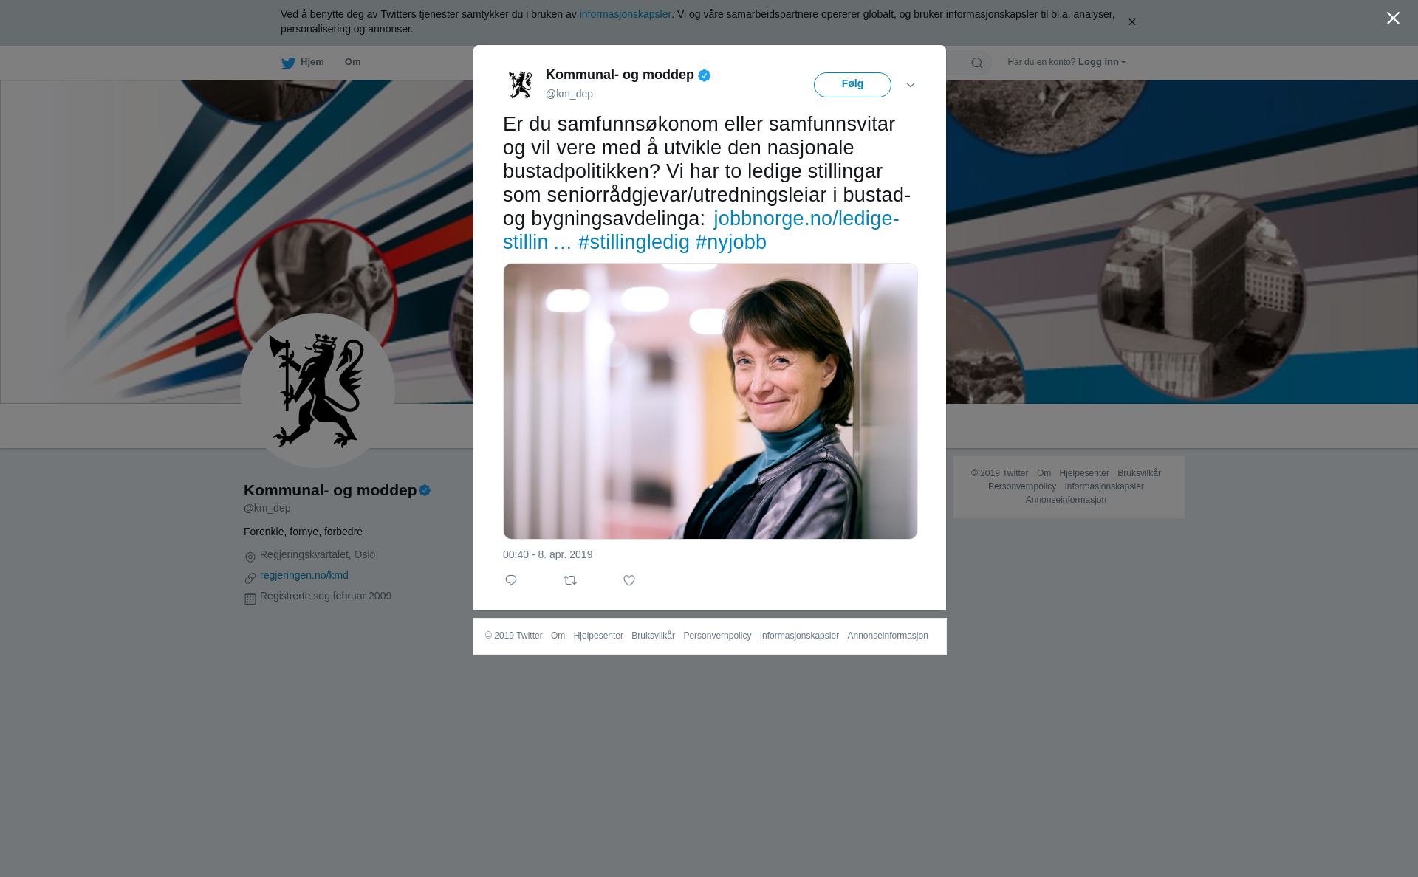
Task: Open regjeringen.no/kmd profile link
Action: pyautogui.click(x=304, y=575)
